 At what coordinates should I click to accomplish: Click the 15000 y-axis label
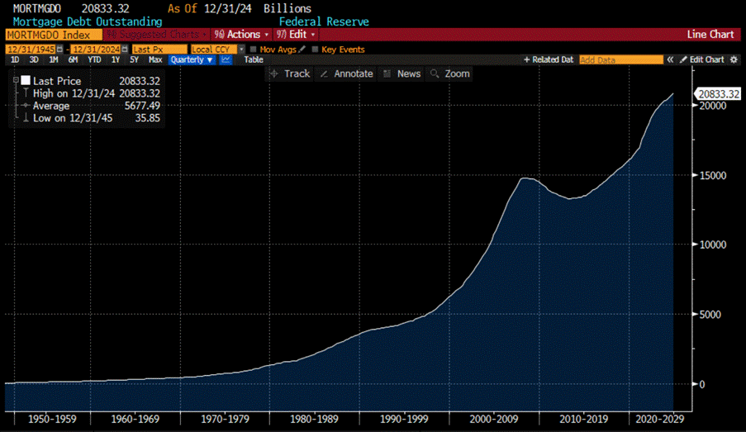pyautogui.click(x=713, y=175)
